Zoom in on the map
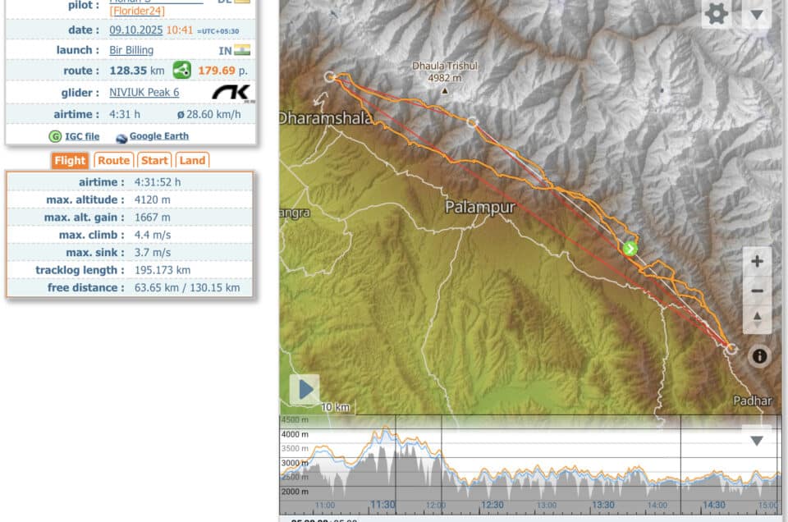788x522 pixels. [757, 262]
